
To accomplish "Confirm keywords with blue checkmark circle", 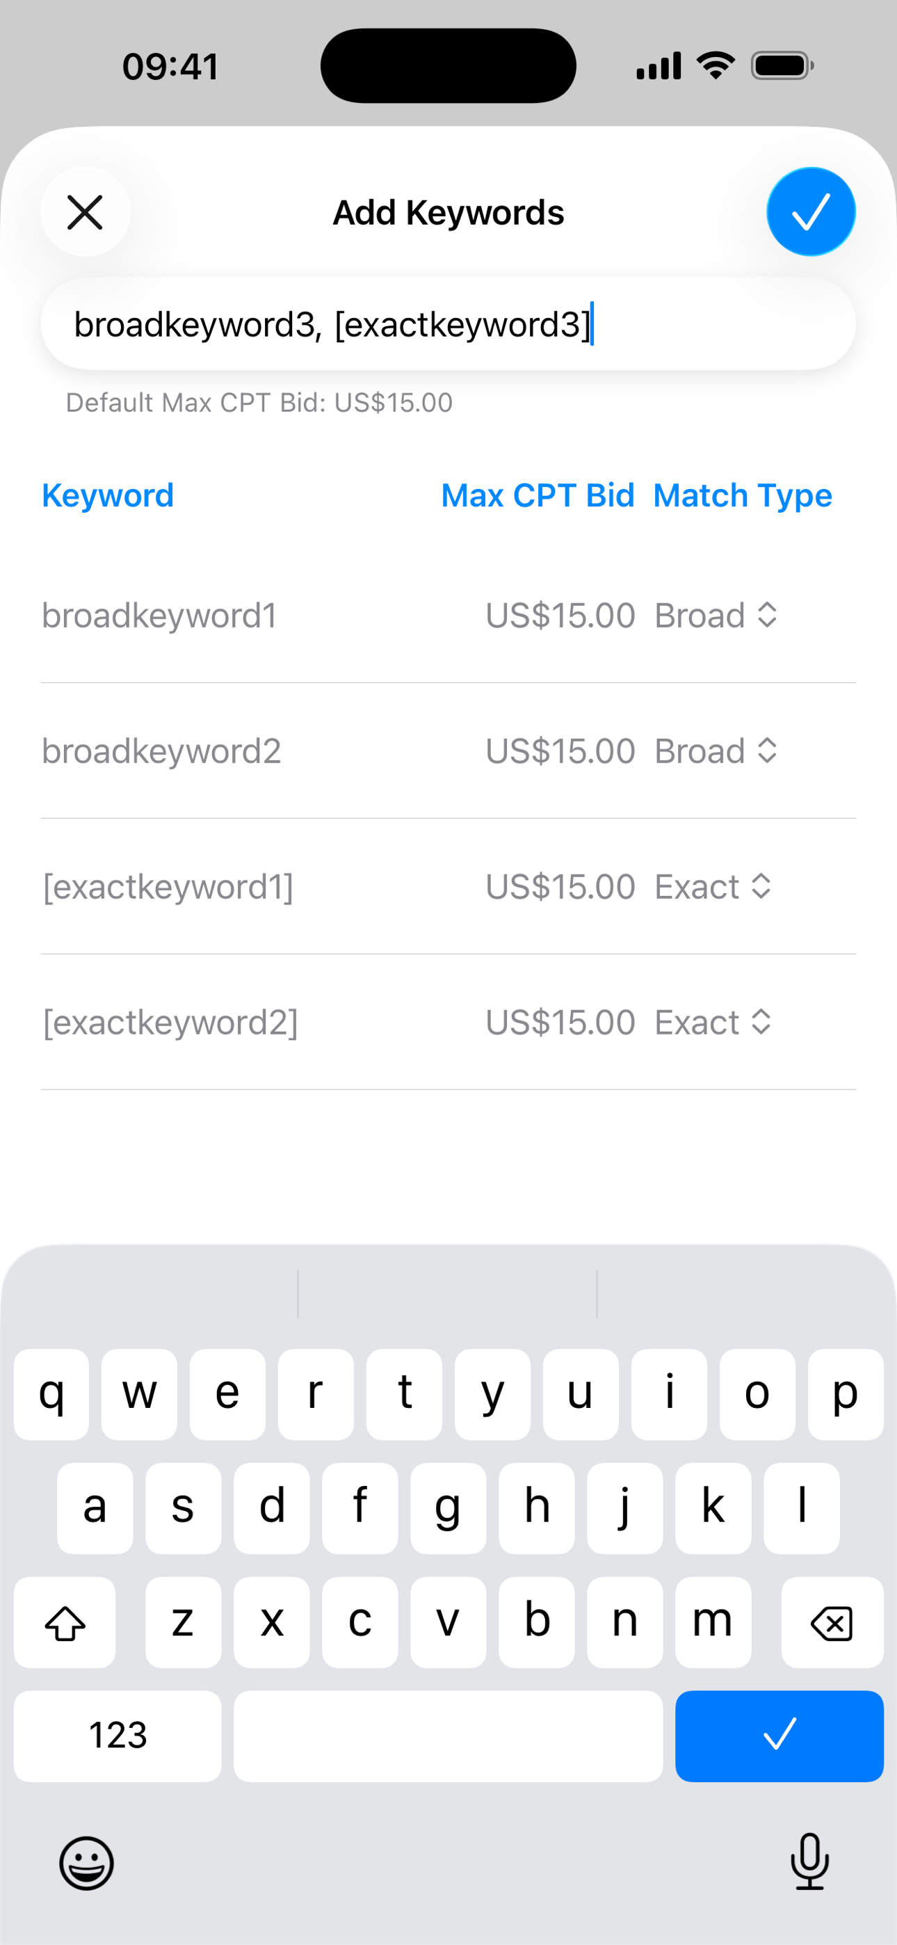I will pyautogui.click(x=811, y=212).
